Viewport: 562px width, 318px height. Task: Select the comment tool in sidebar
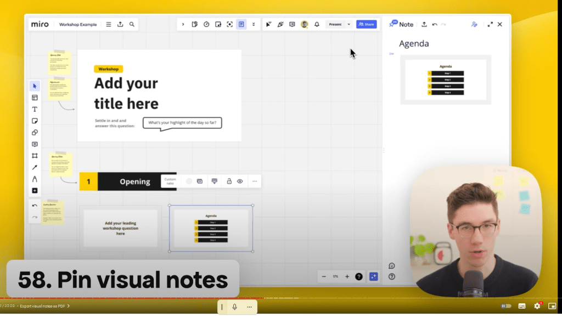(x=35, y=144)
